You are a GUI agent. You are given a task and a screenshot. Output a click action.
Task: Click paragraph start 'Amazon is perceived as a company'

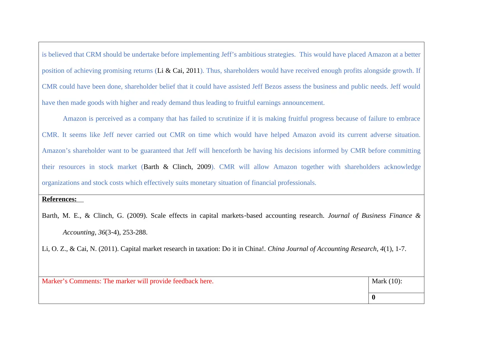[x=241, y=118]
